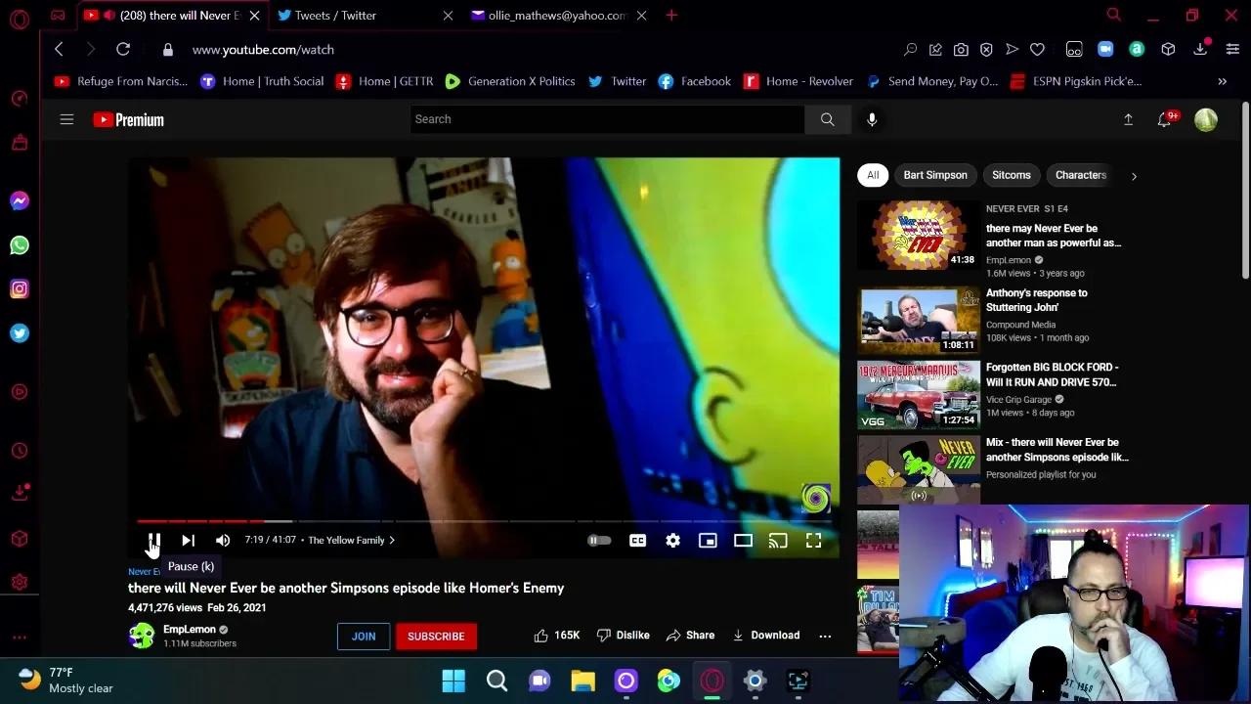Enter full screen mode

pos(813,540)
